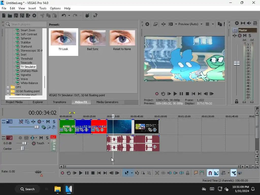Select the Unsharp Mask plug-in

29,71
